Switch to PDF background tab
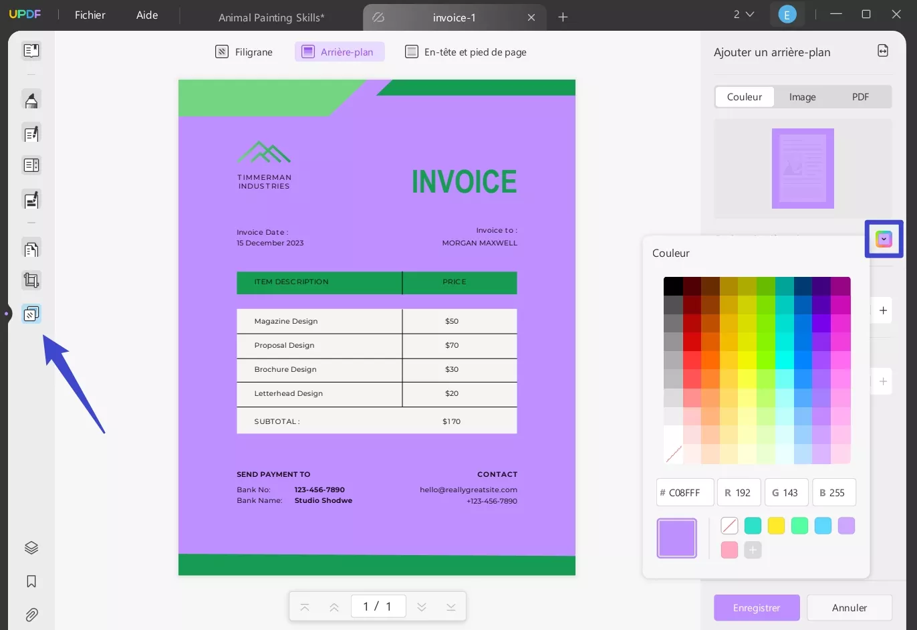This screenshot has height=630, width=917. (860, 97)
